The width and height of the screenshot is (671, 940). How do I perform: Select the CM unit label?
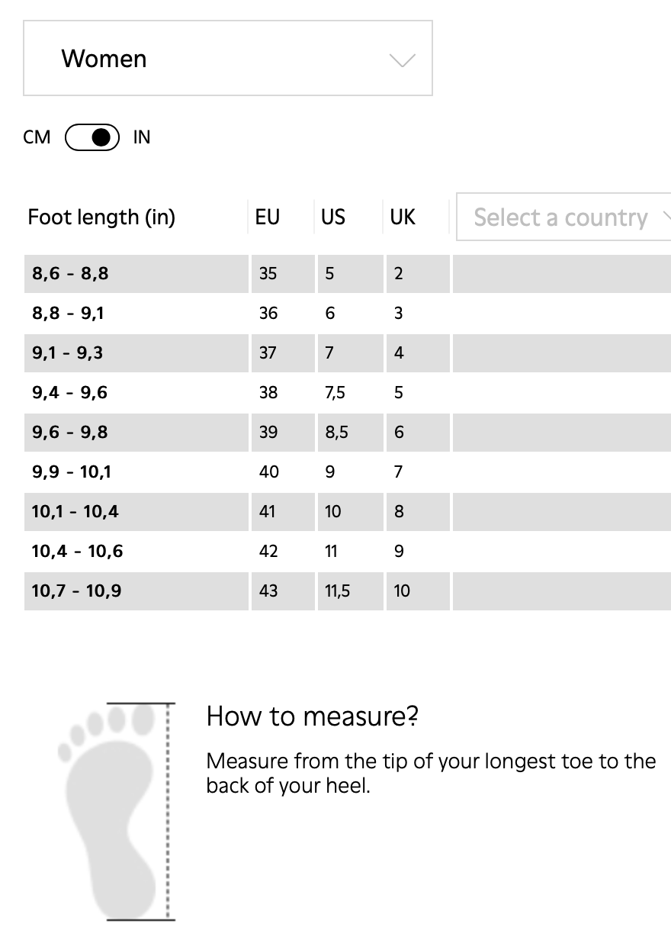(x=37, y=137)
